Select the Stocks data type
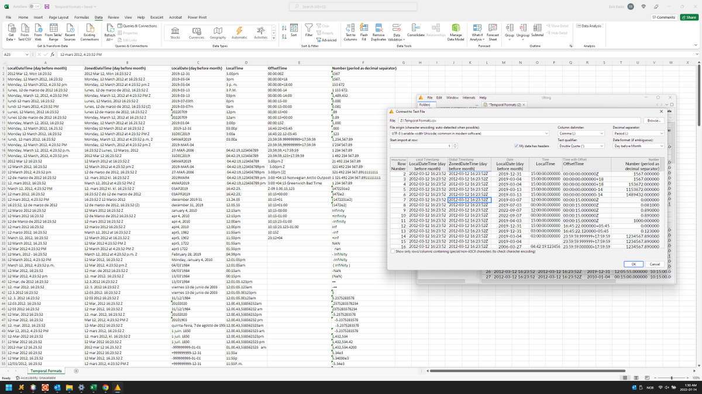702x394 pixels. tap(175, 33)
